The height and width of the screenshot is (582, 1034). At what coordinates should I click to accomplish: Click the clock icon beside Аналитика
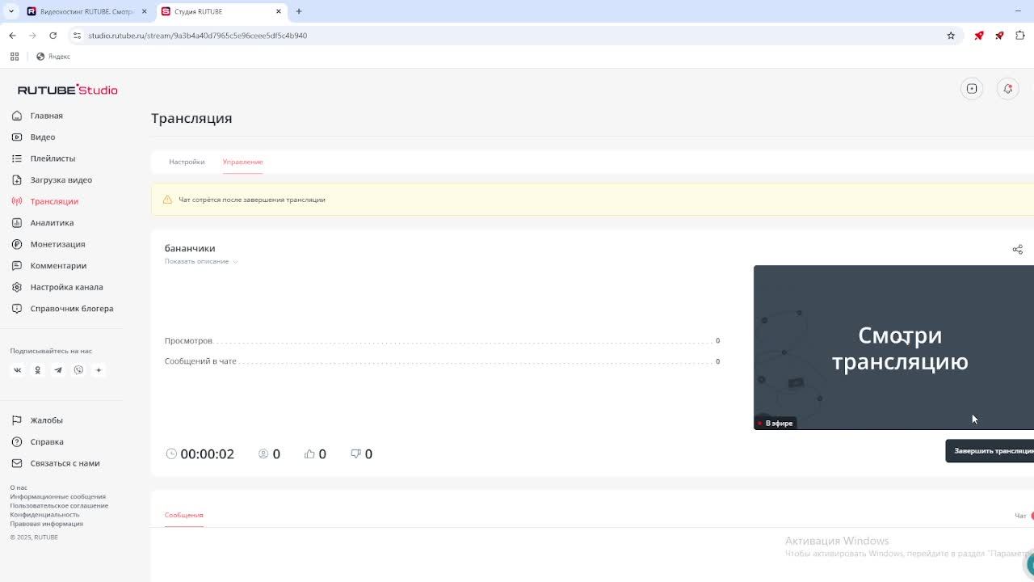coord(17,223)
